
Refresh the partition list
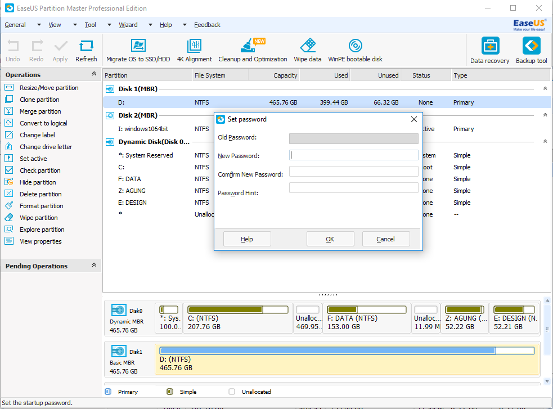(86, 50)
